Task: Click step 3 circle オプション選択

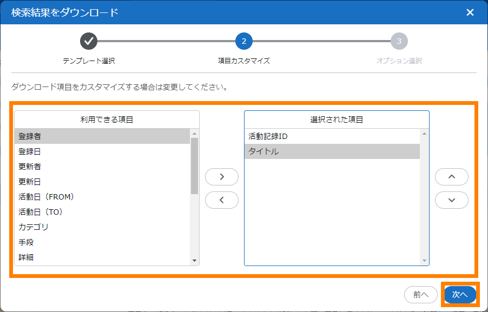Action: click(x=399, y=41)
